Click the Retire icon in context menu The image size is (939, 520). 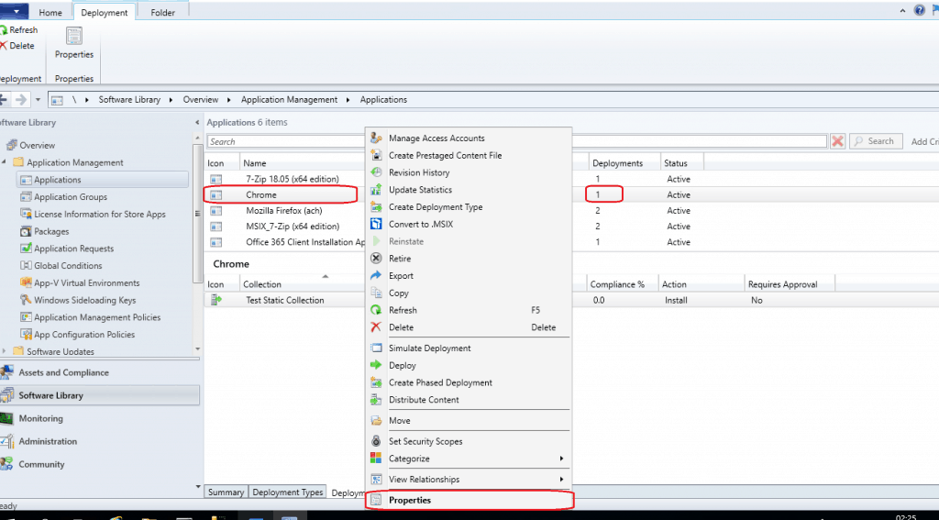pyautogui.click(x=376, y=259)
